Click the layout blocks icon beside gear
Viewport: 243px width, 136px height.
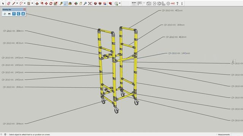pyautogui.click(x=164, y=3)
